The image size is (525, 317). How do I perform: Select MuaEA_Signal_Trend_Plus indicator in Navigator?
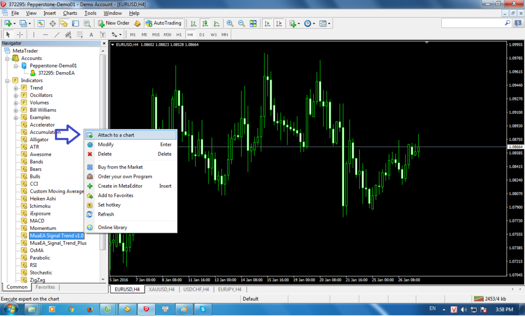coord(58,243)
